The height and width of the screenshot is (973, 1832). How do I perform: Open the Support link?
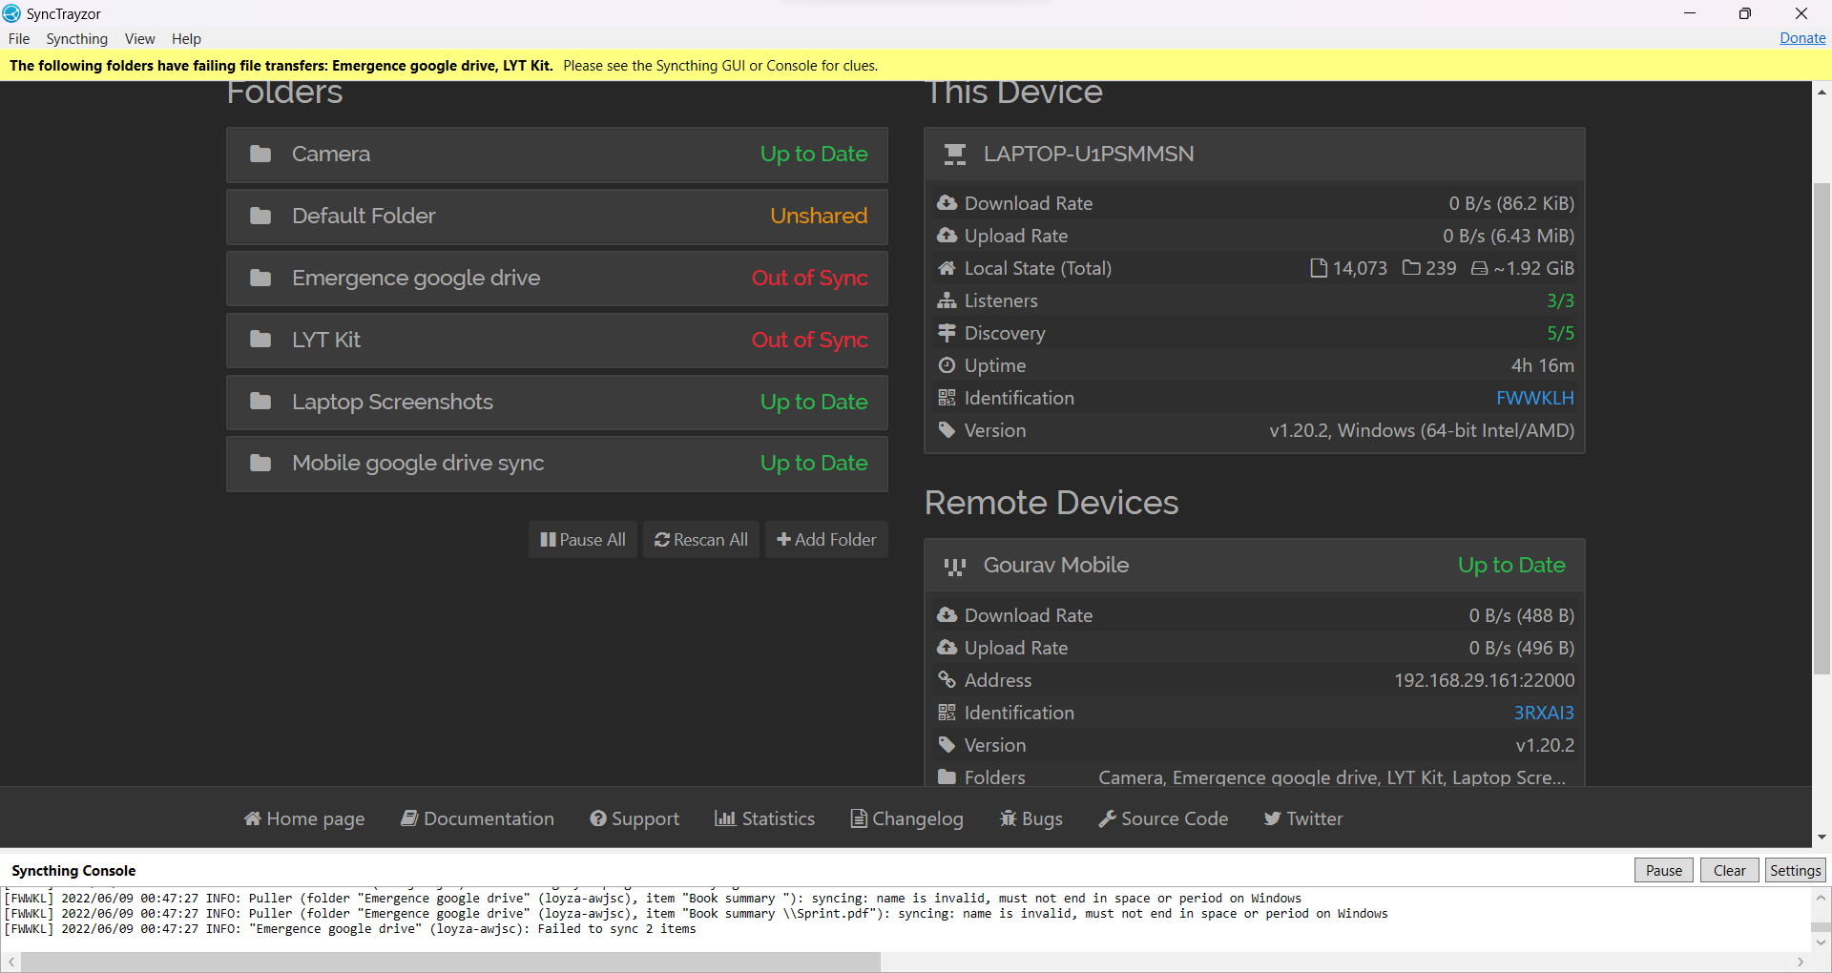(x=635, y=818)
